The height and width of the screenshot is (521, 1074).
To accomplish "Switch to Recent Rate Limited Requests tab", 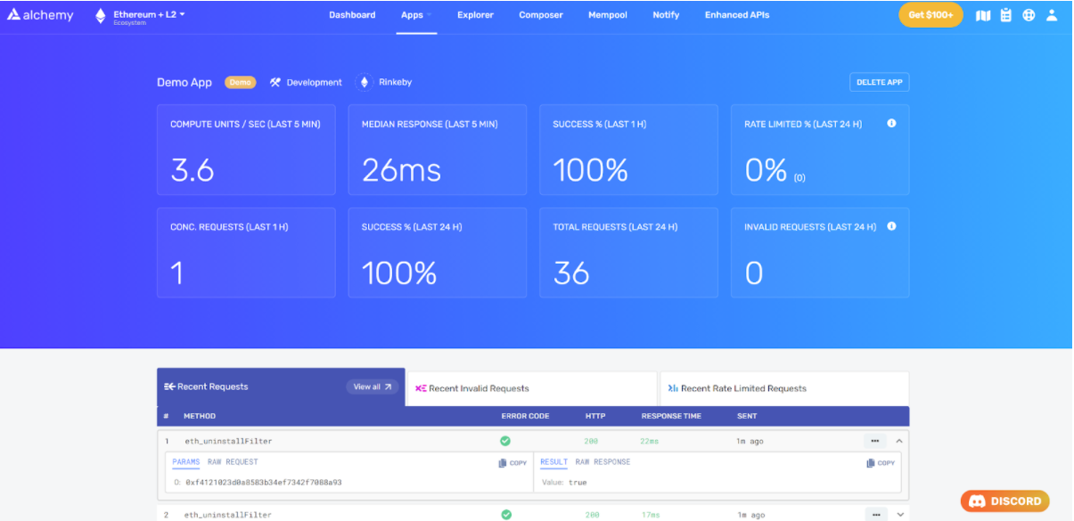I will coord(783,388).
